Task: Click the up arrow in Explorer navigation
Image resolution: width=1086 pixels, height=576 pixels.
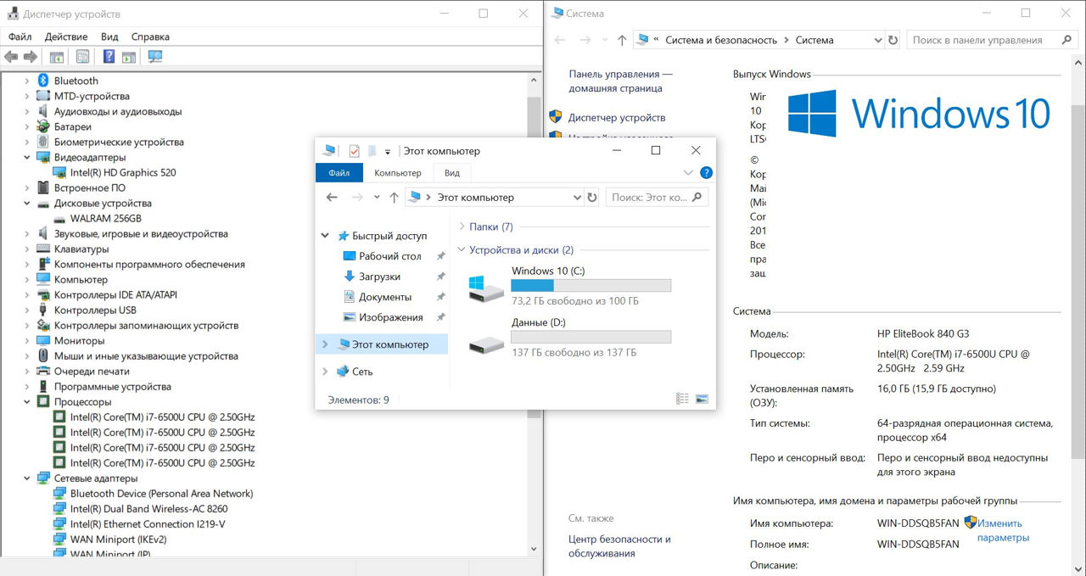Action: (x=394, y=198)
